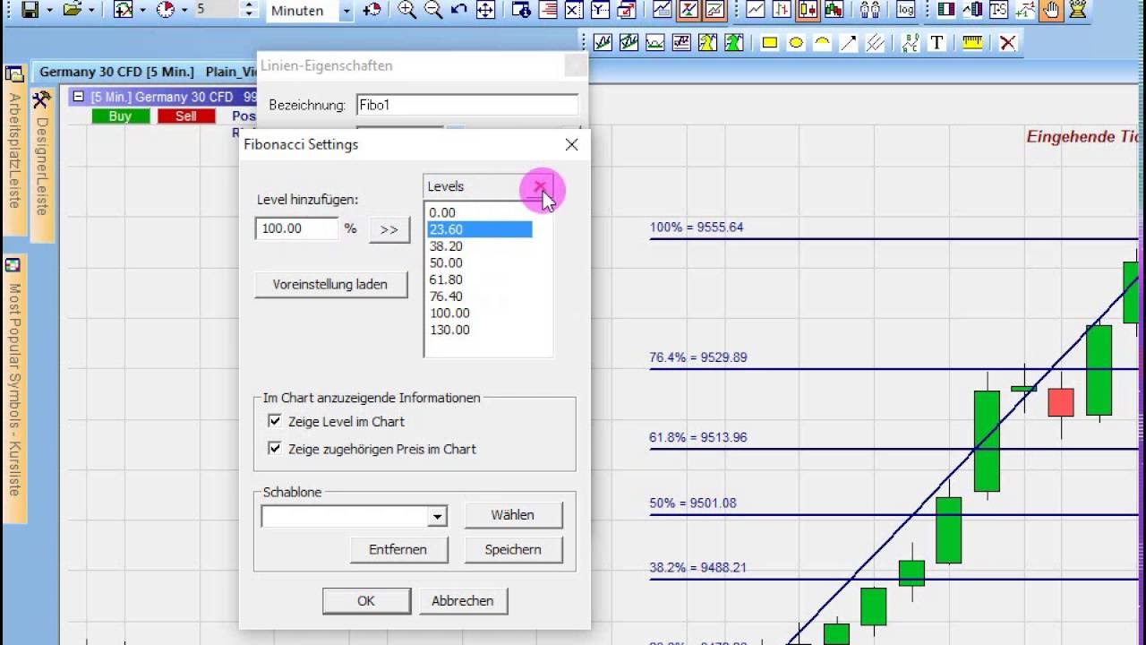This screenshot has height=645, width=1146.
Task: Select the text T drawing tool
Action: click(x=936, y=43)
